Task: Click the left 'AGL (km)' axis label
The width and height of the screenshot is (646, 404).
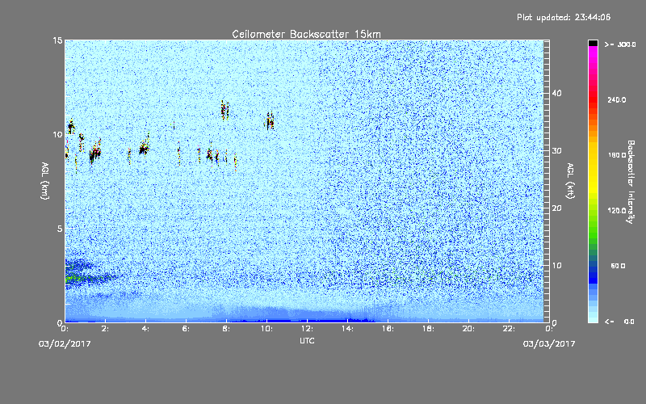Action: (44, 180)
